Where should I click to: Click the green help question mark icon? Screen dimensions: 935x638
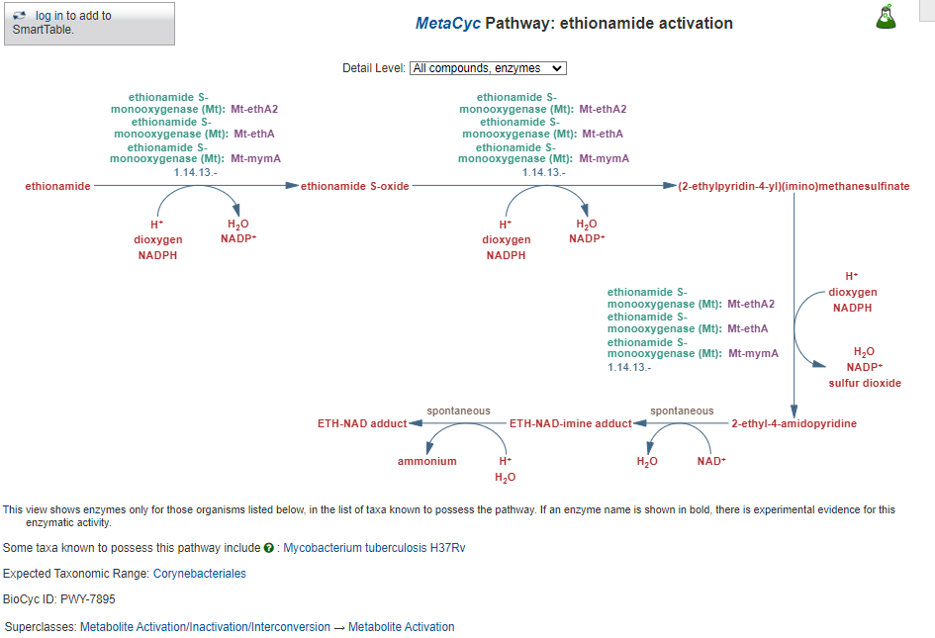[269, 548]
